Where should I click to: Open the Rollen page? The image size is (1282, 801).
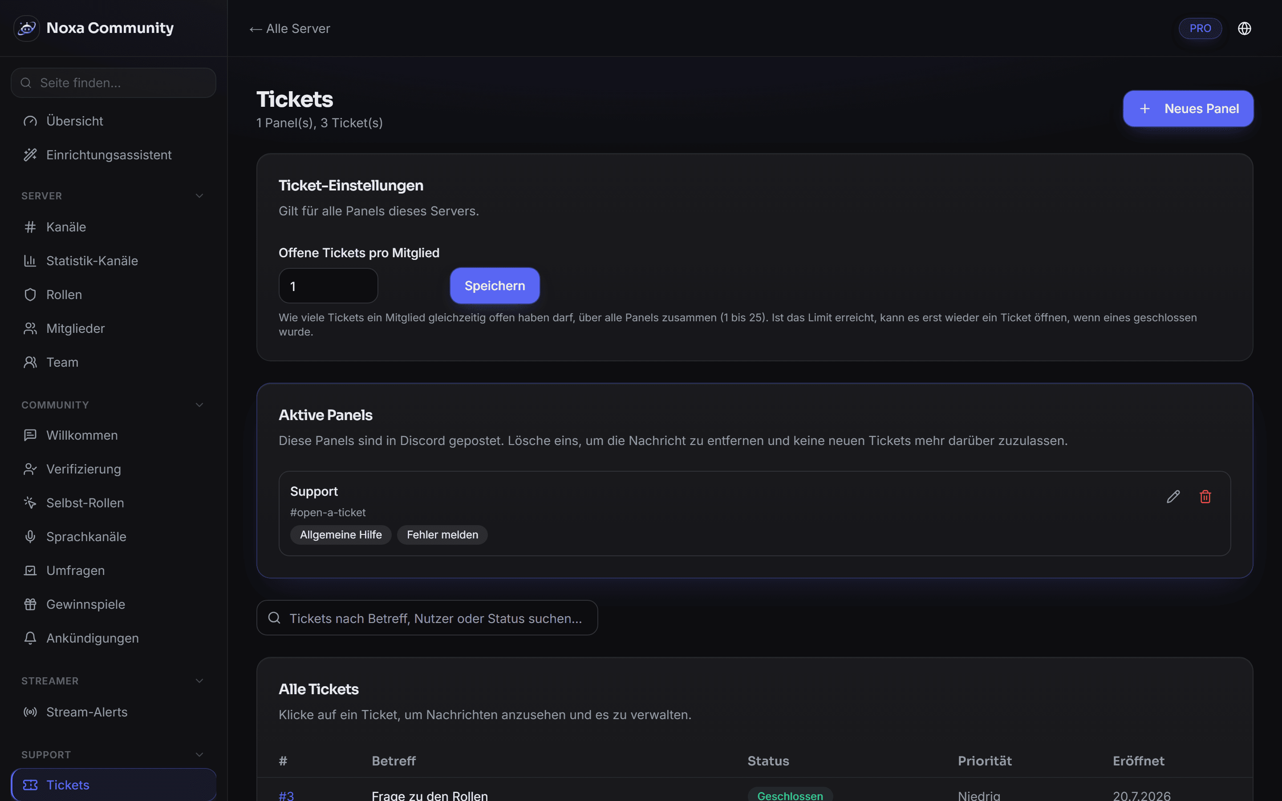coord(114,295)
